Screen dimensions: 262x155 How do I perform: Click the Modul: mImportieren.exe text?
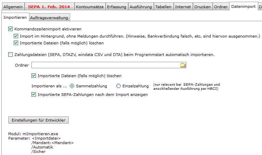point(33,134)
